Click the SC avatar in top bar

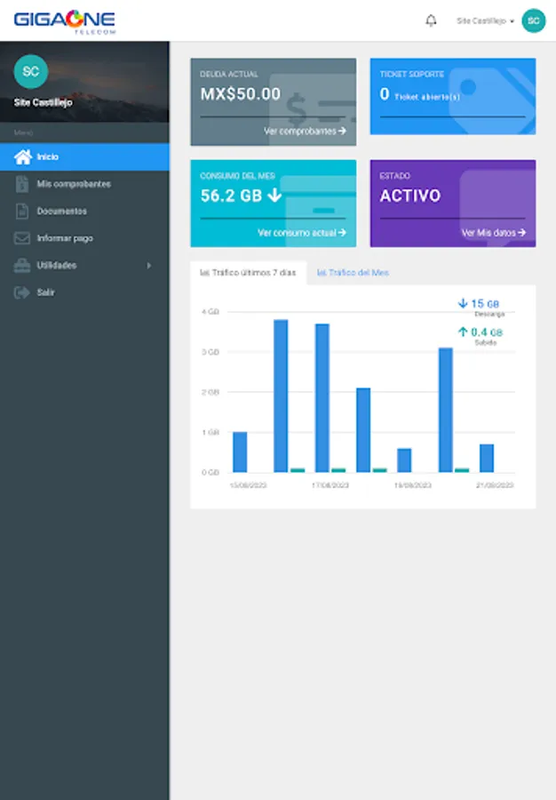point(533,21)
